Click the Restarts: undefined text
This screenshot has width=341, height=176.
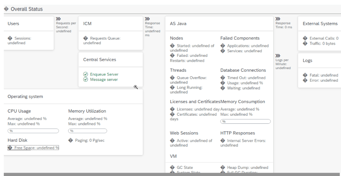[187, 61]
